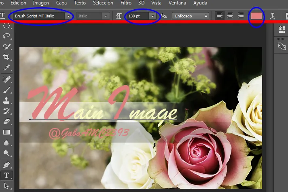Open the Enfocado anti-aliasing dropdown
Viewport: 288px width, 192px height.
pyautogui.click(x=191, y=16)
